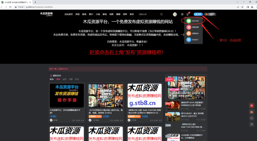Sort posts by 更新

click(x=58, y=79)
